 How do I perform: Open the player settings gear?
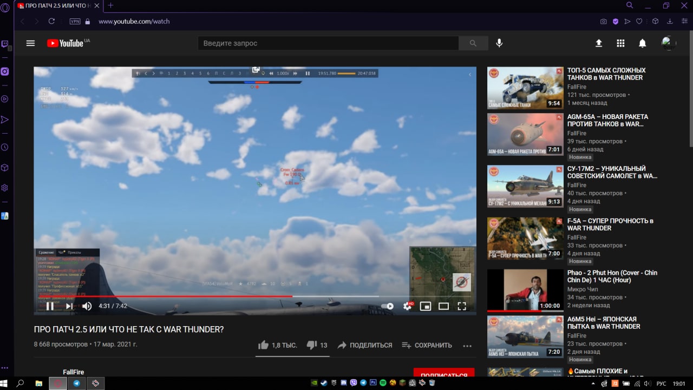(408, 306)
